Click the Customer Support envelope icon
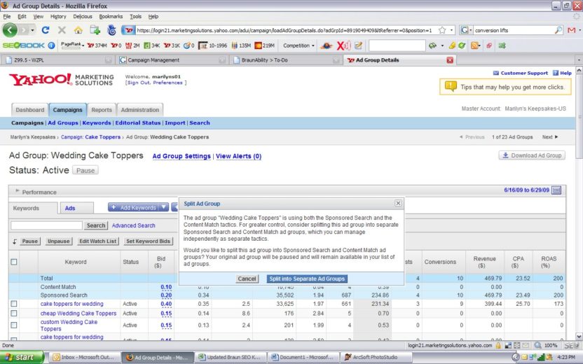Image resolution: width=583 pixels, height=364 pixels. point(496,73)
